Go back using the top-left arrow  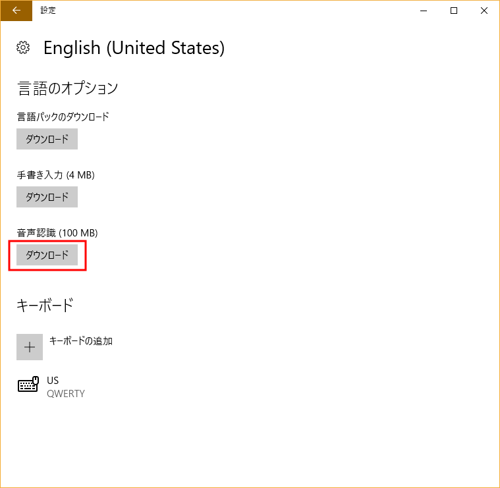[16, 11]
